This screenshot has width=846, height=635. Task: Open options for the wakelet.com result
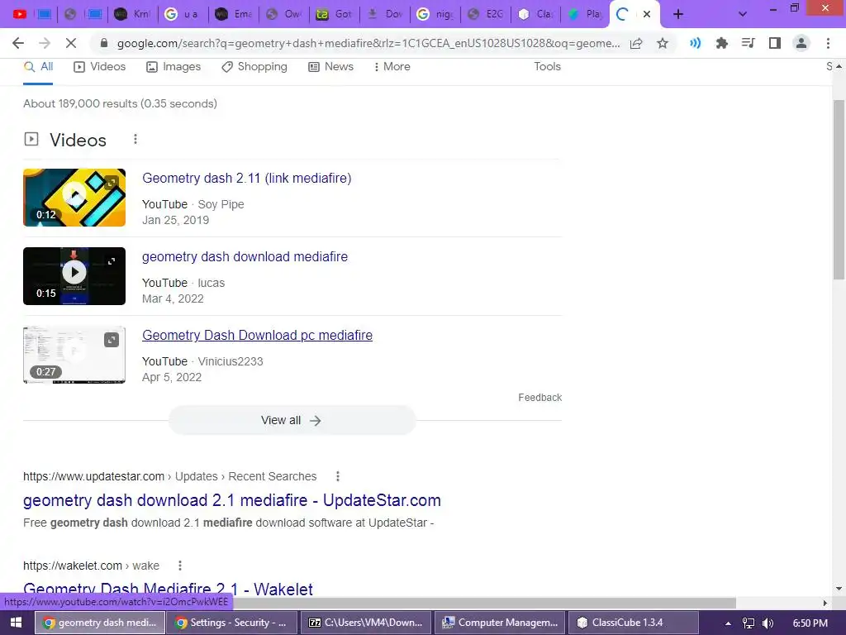[179, 566]
